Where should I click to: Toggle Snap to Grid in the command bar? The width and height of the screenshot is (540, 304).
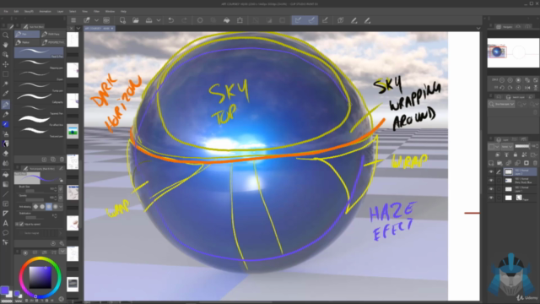(x=325, y=20)
